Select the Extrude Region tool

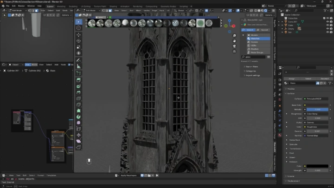tap(78, 80)
